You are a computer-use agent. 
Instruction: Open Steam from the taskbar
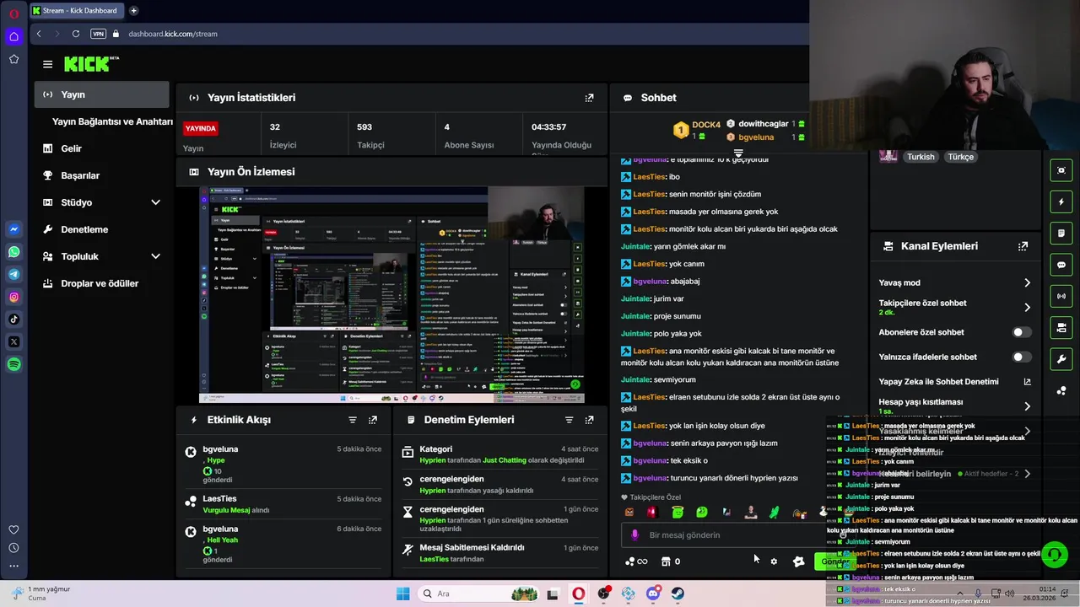(x=678, y=594)
